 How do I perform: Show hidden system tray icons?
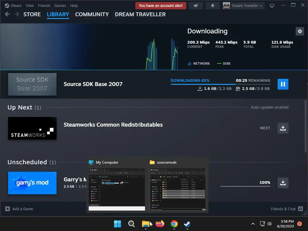pyautogui.click(x=253, y=224)
